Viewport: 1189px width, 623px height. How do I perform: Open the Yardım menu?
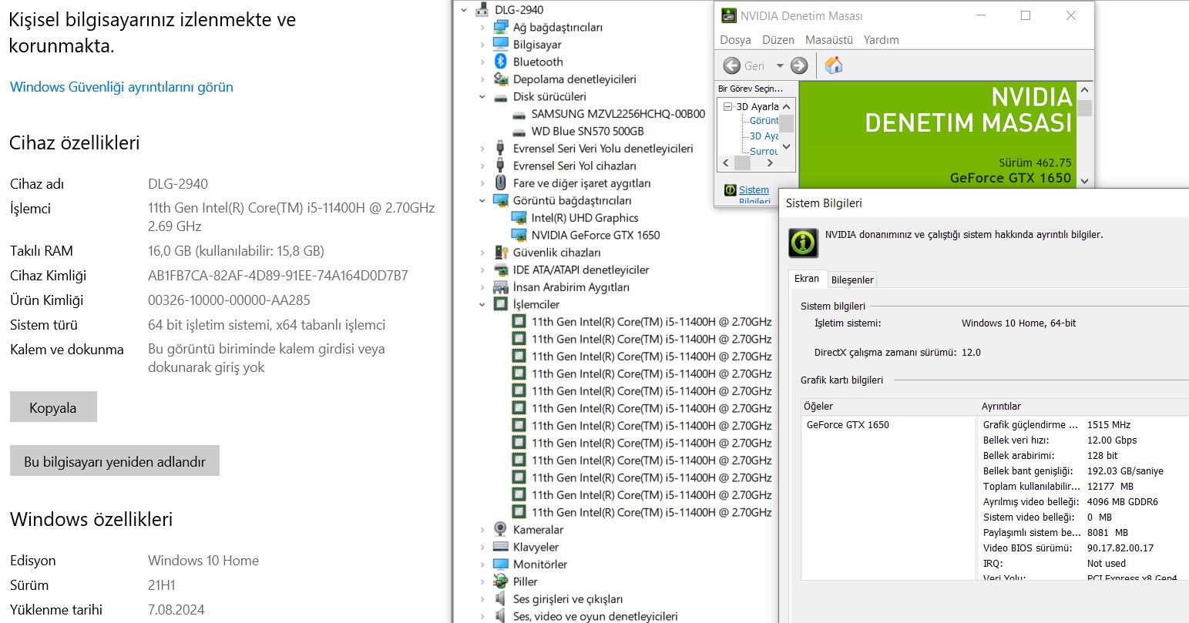pyautogui.click(x=881, y=40)
